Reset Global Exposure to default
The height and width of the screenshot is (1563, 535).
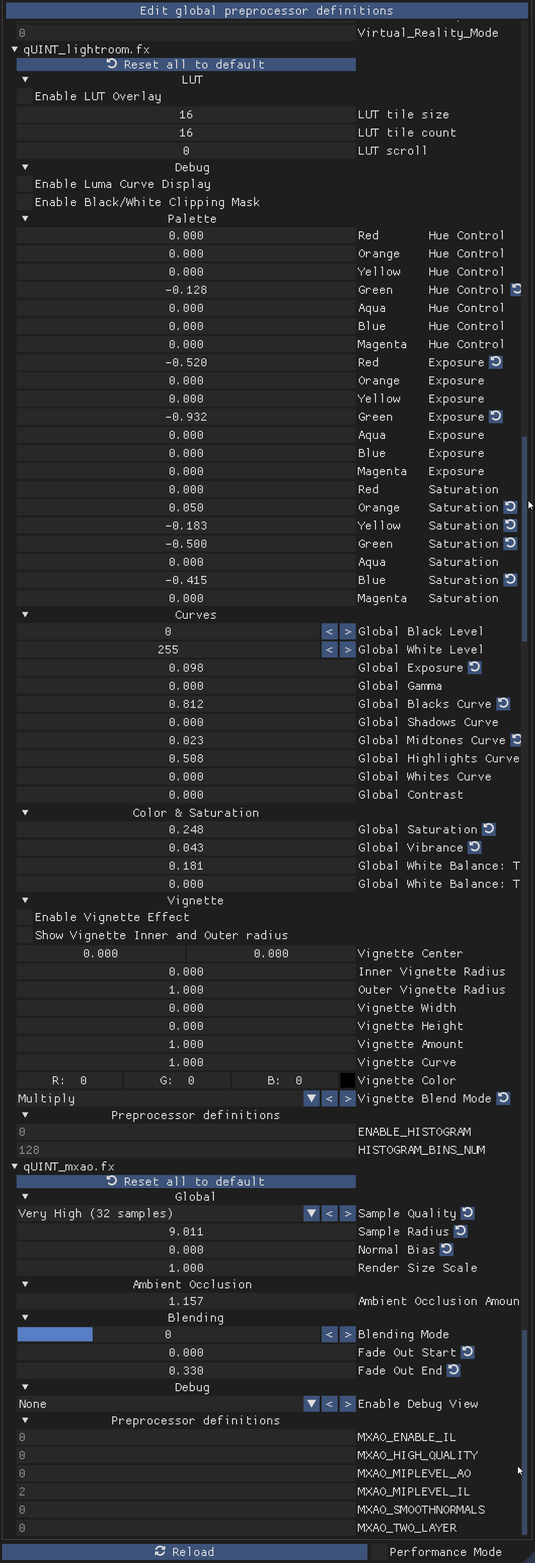pos(475,668)
